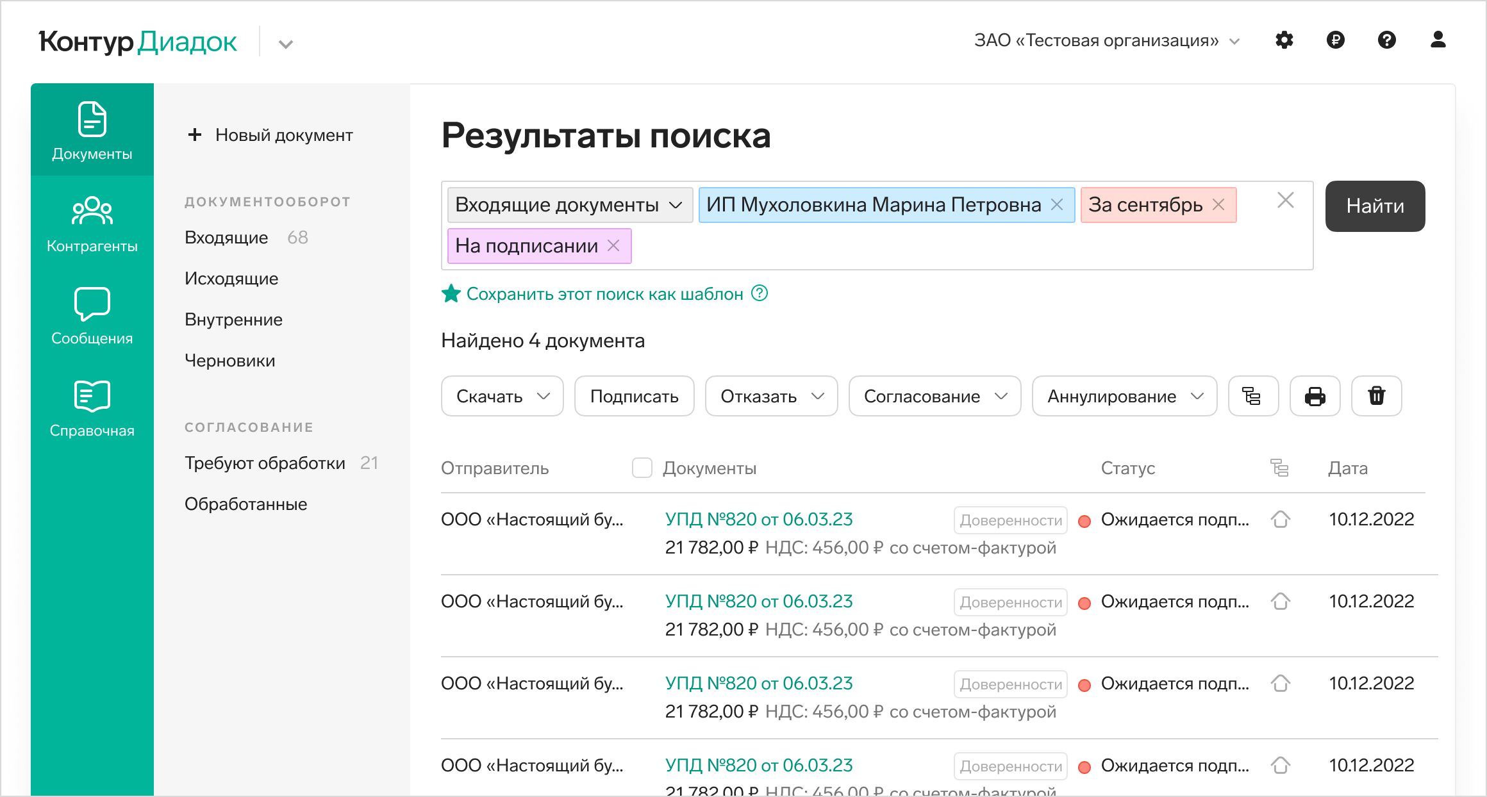Open the Входящие документы filter dropdown
1487x797 pixels.
tap(570, 205)
